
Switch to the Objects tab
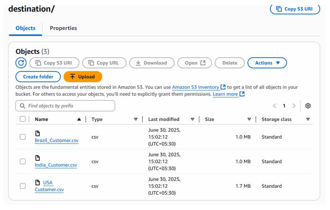(25, 28)
